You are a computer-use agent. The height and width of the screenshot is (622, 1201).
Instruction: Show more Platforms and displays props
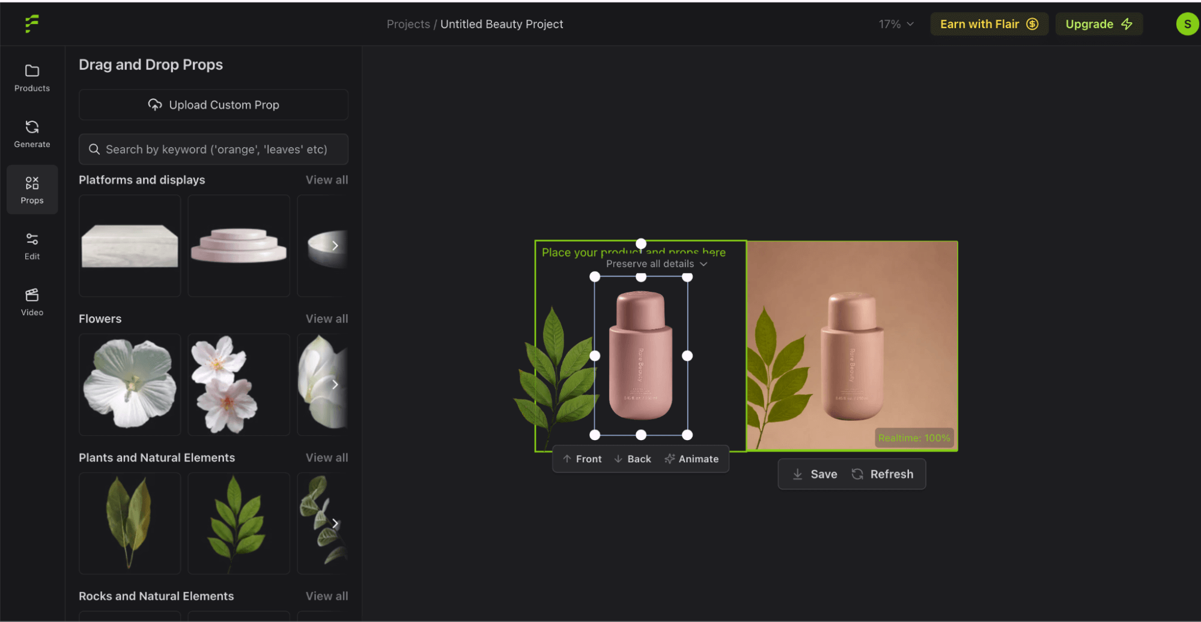click(x=335, y=246)
